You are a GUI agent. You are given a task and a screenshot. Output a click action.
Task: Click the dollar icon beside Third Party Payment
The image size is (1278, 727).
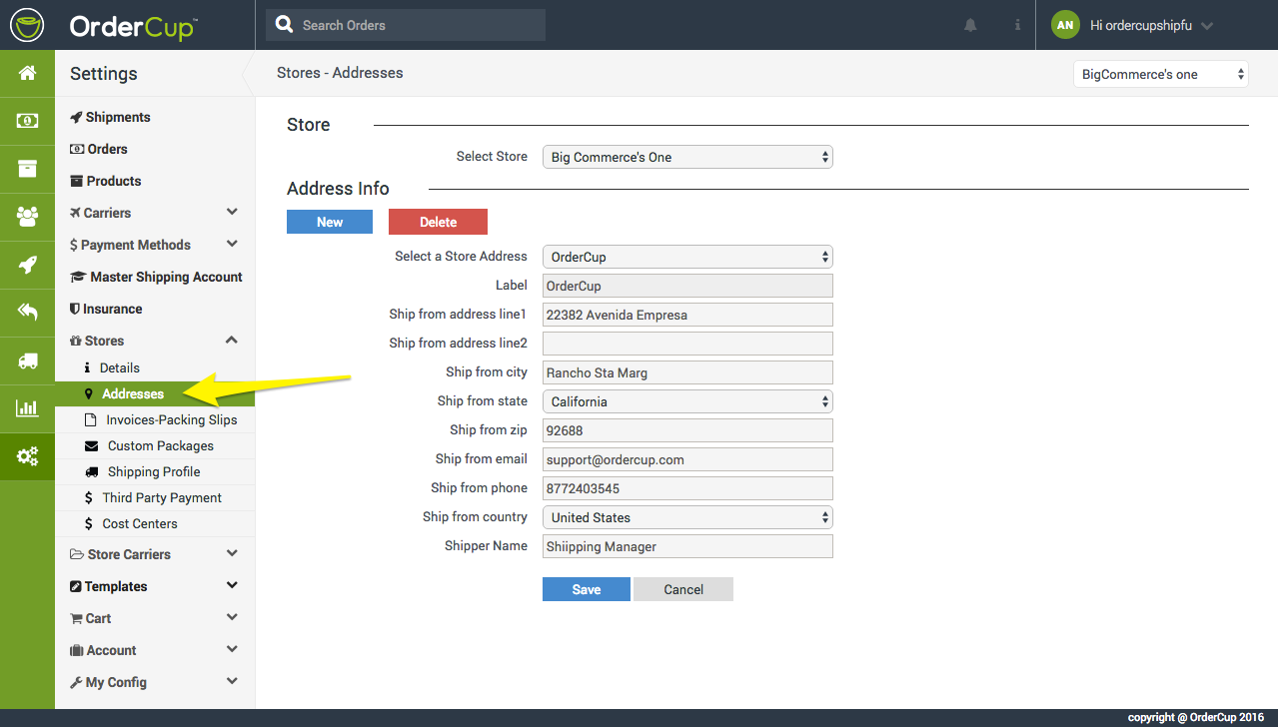pos(89,497)
